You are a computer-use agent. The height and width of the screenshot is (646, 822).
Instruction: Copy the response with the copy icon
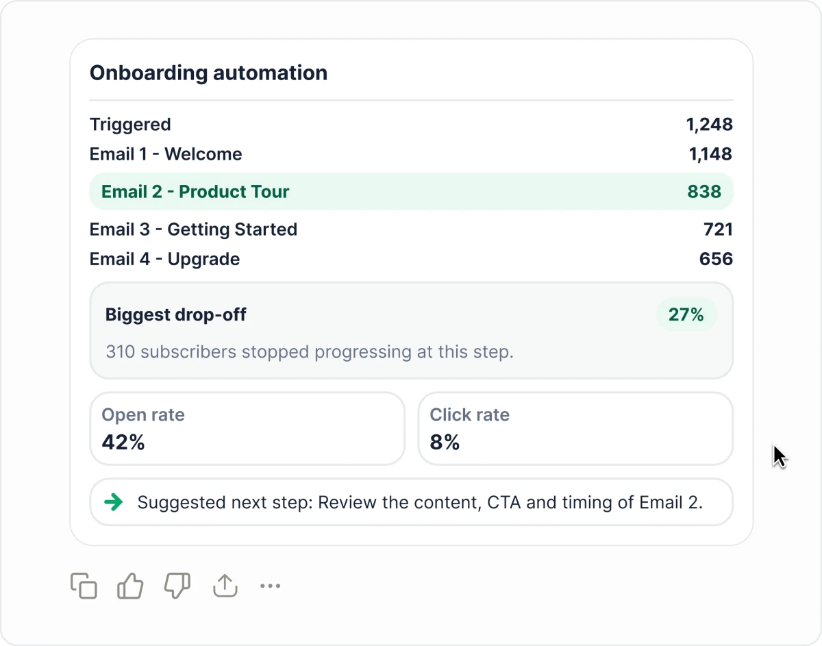(x=84, y=586)
